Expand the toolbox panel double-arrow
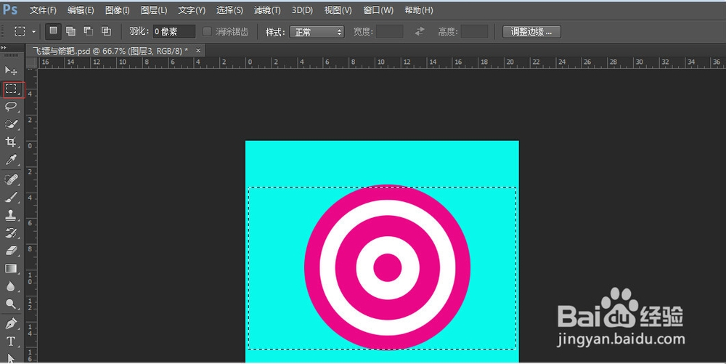 [4, 48]
